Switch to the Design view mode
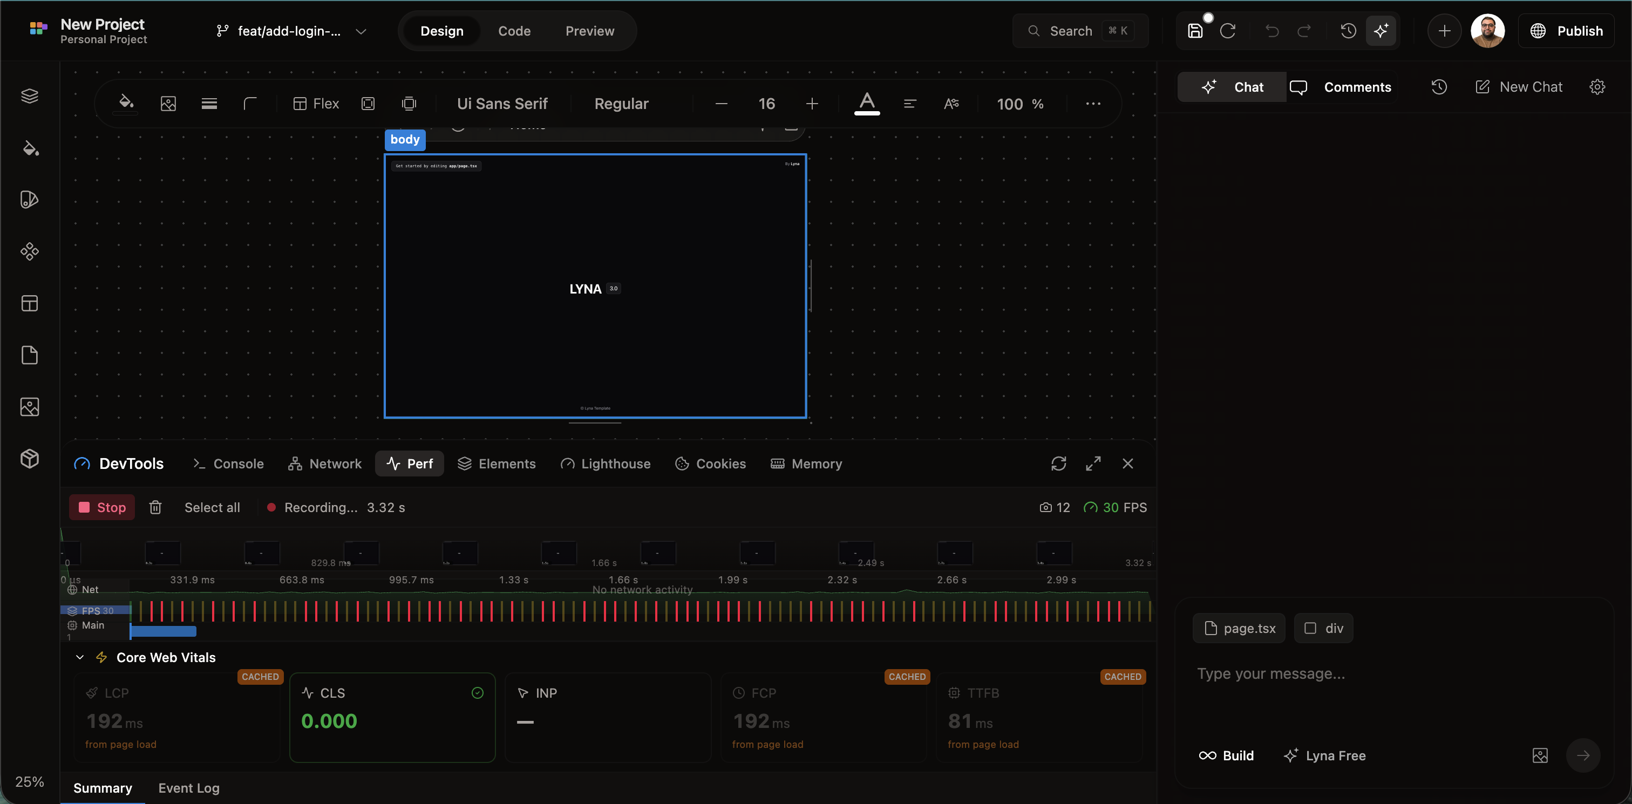Image resolution: width=1632 pixels, height=804 pixels. (x=441, y=31)
